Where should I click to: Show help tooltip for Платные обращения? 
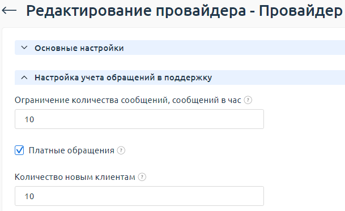pyautogui.click(x=121, y=150)
